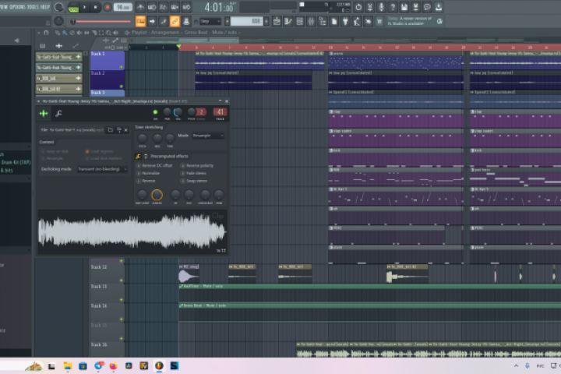
Task: Select the playlist slice tool
Action: tap(93, 33)
